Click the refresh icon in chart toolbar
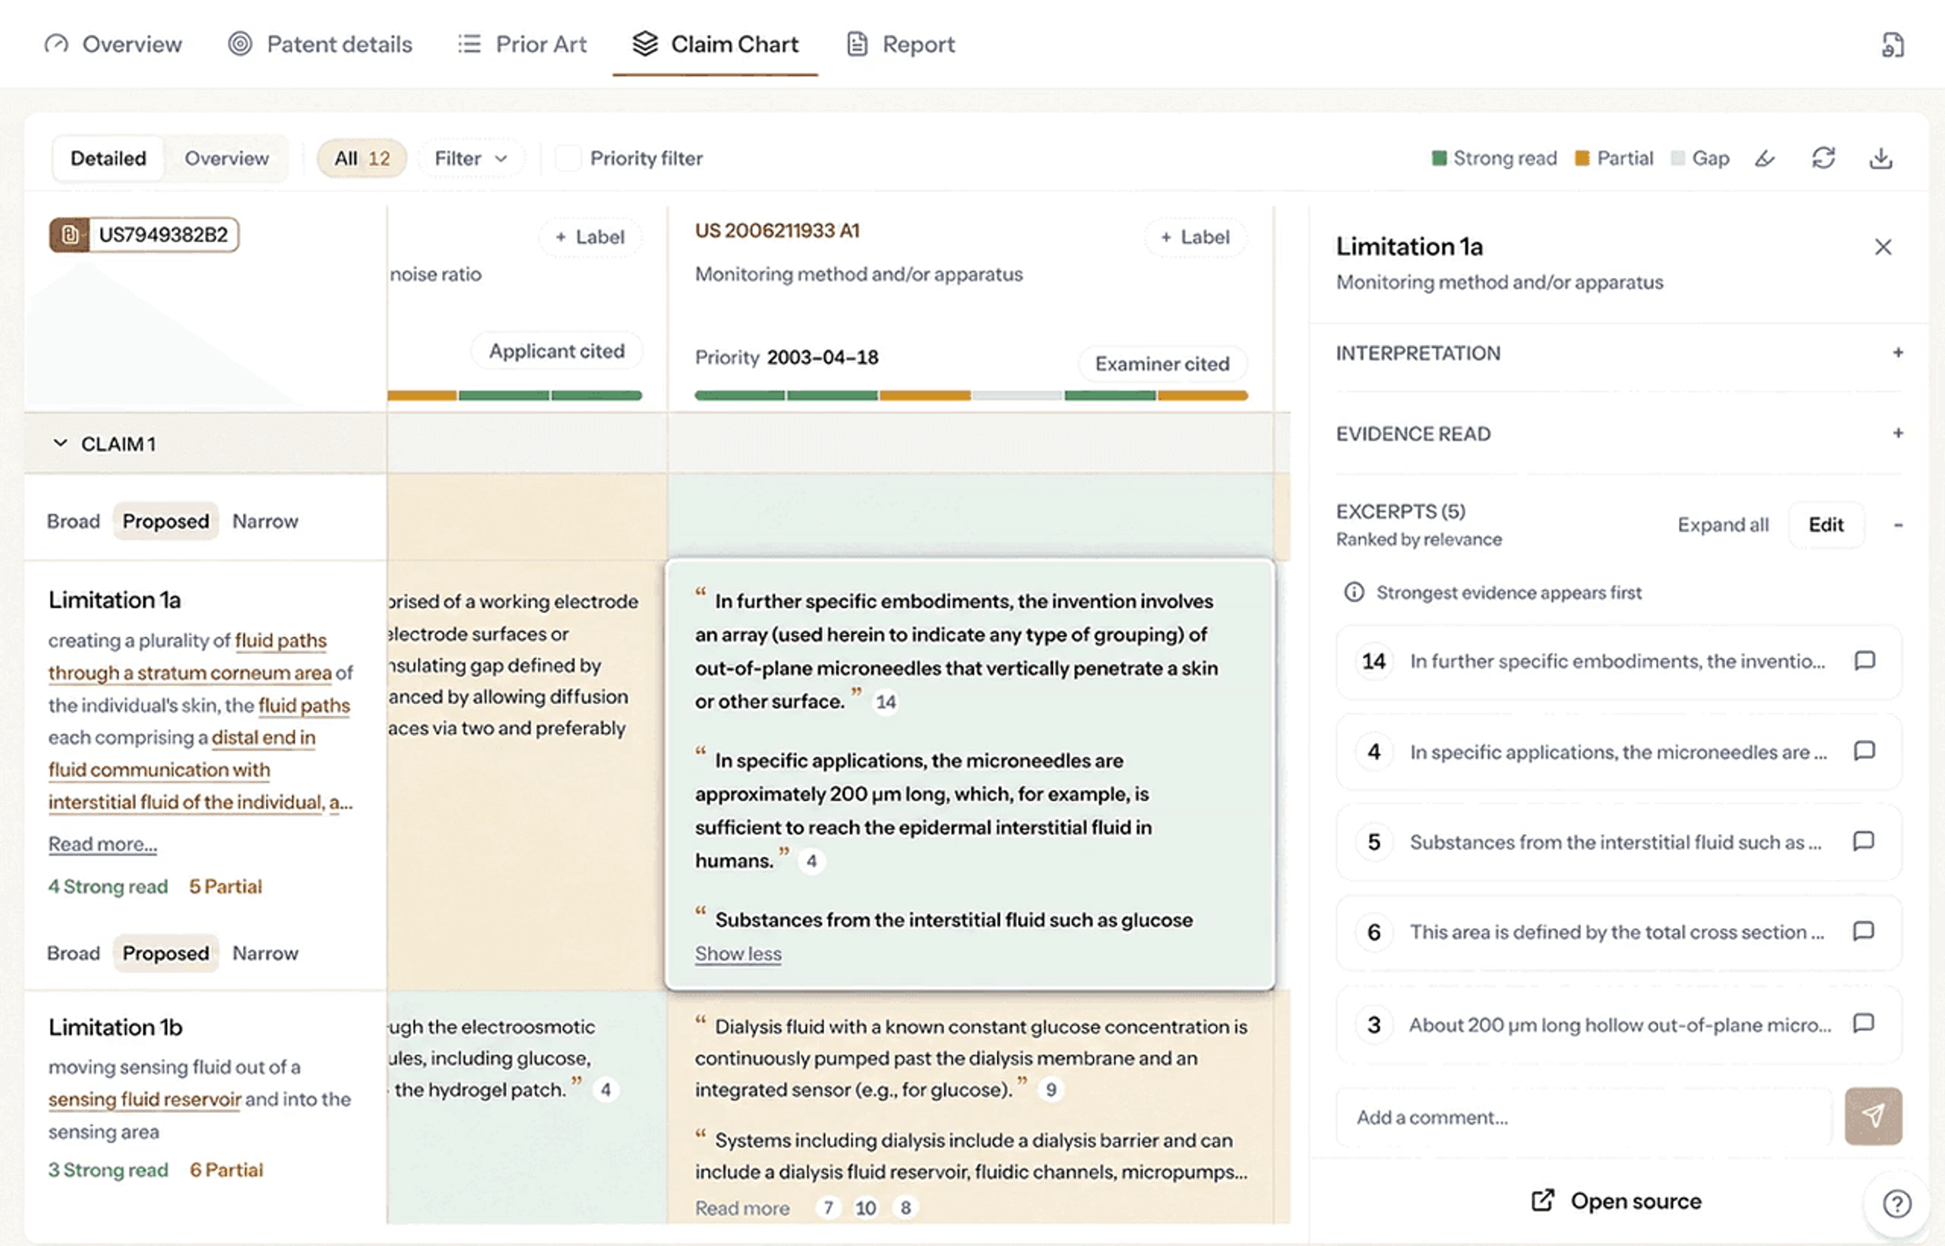The width and height of the screenshot is (1945, 1246). click(x=1823, y=159)
